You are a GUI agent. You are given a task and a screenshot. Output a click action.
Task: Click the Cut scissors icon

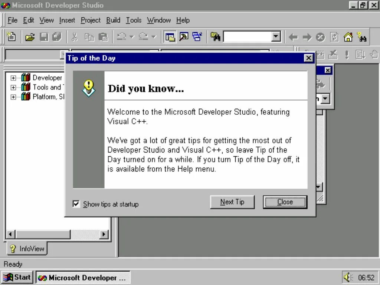(75, 37)
